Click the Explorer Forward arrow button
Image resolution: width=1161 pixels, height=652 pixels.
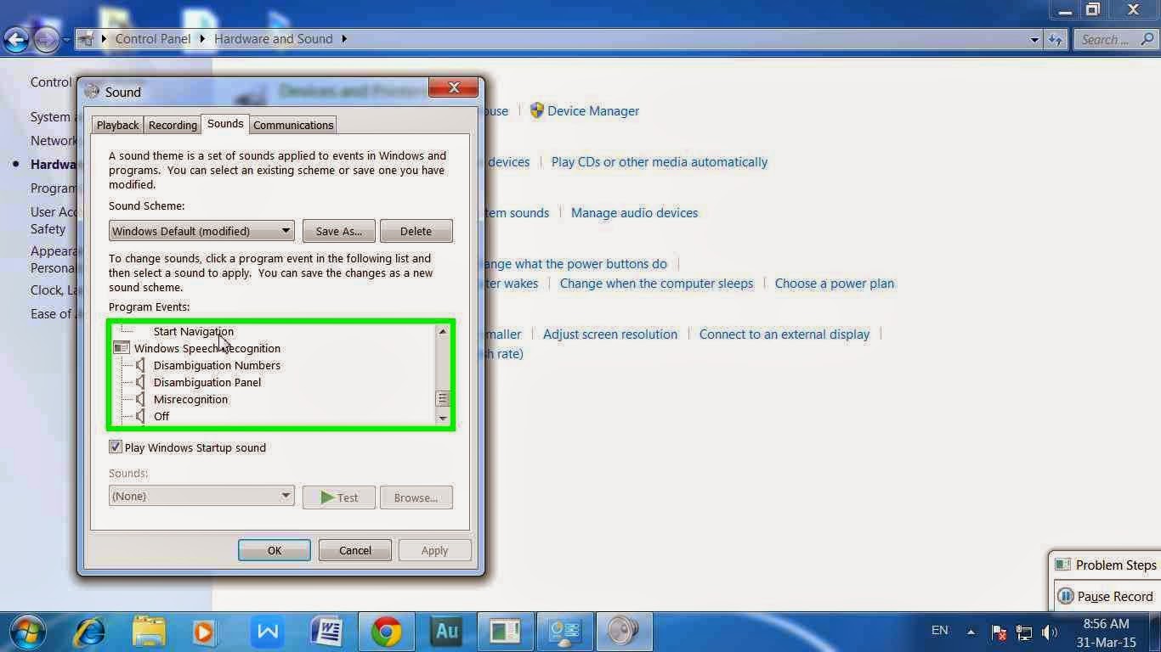(45, 39)
